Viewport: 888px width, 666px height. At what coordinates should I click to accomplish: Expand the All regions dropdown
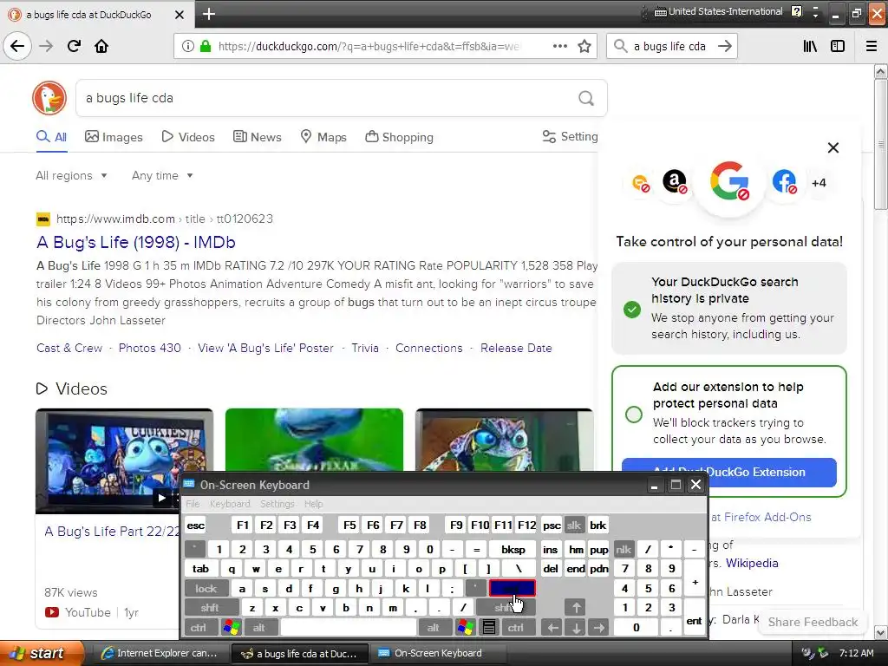[71, 175]
